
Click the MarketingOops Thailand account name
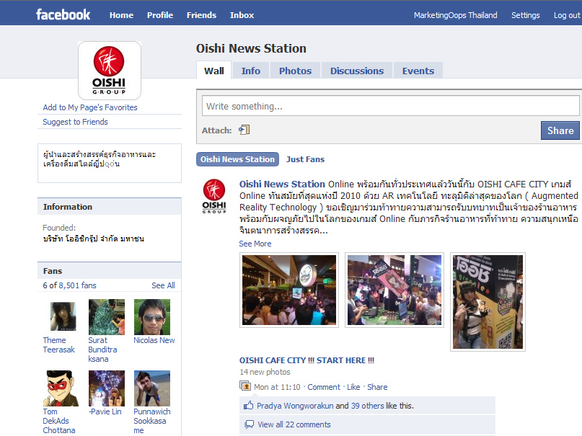[455, 15]
